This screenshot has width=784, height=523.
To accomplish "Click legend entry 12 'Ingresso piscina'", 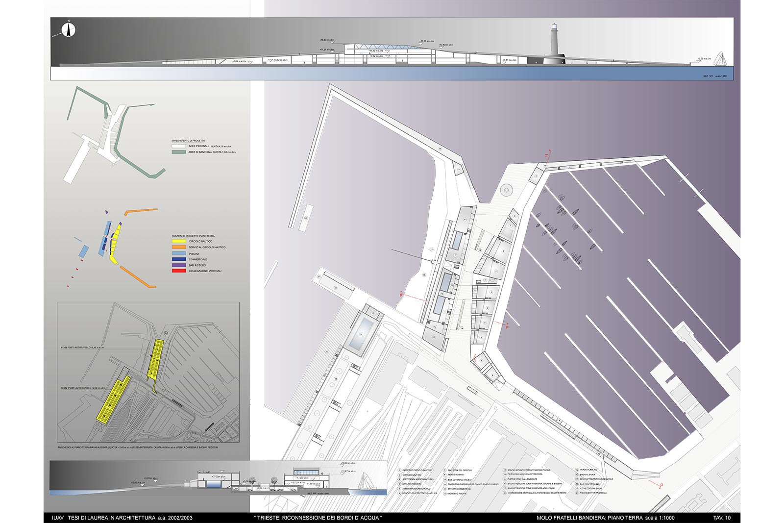I will click(x=454, y=493).
